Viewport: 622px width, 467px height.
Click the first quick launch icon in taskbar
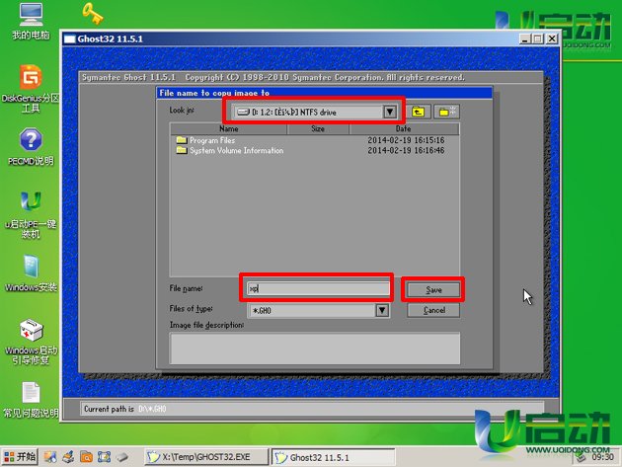pos(50,457)
